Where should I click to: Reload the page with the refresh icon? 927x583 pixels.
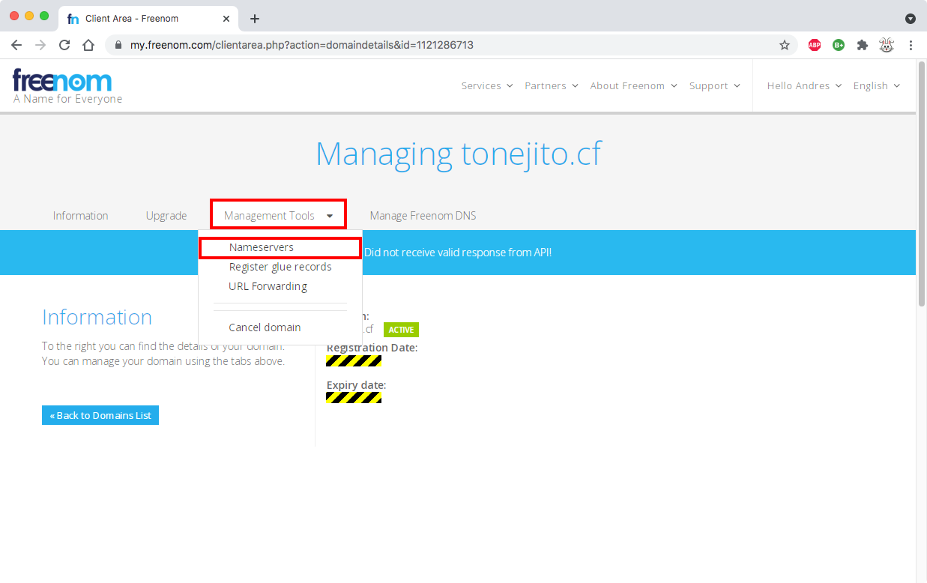(x=64, y=45)
